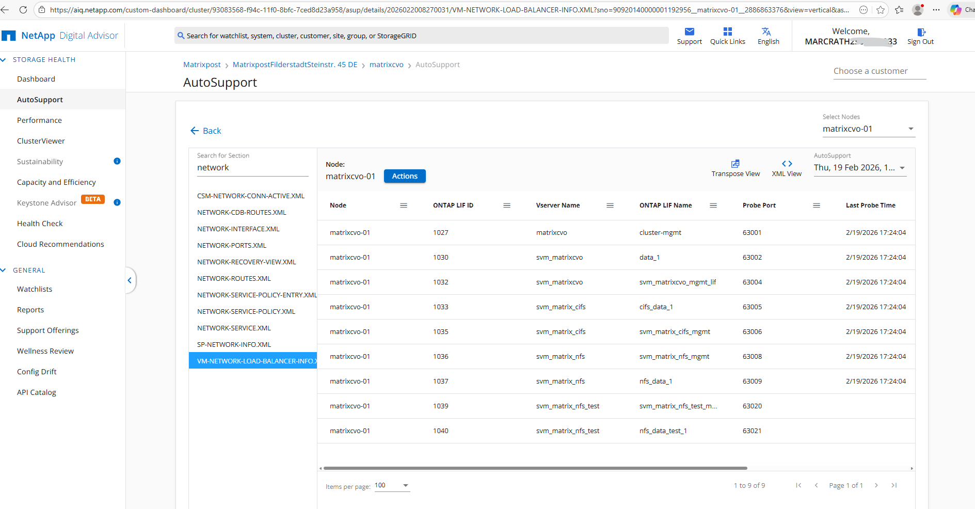975x509 pixels.
Task: Click the English language icon
Action: coord(768,32)
